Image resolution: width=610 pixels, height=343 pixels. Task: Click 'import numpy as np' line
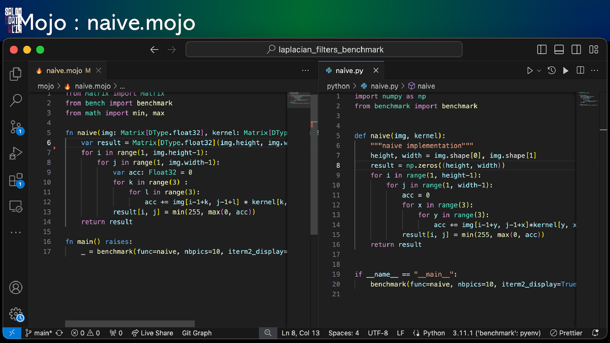coord(390,96)
